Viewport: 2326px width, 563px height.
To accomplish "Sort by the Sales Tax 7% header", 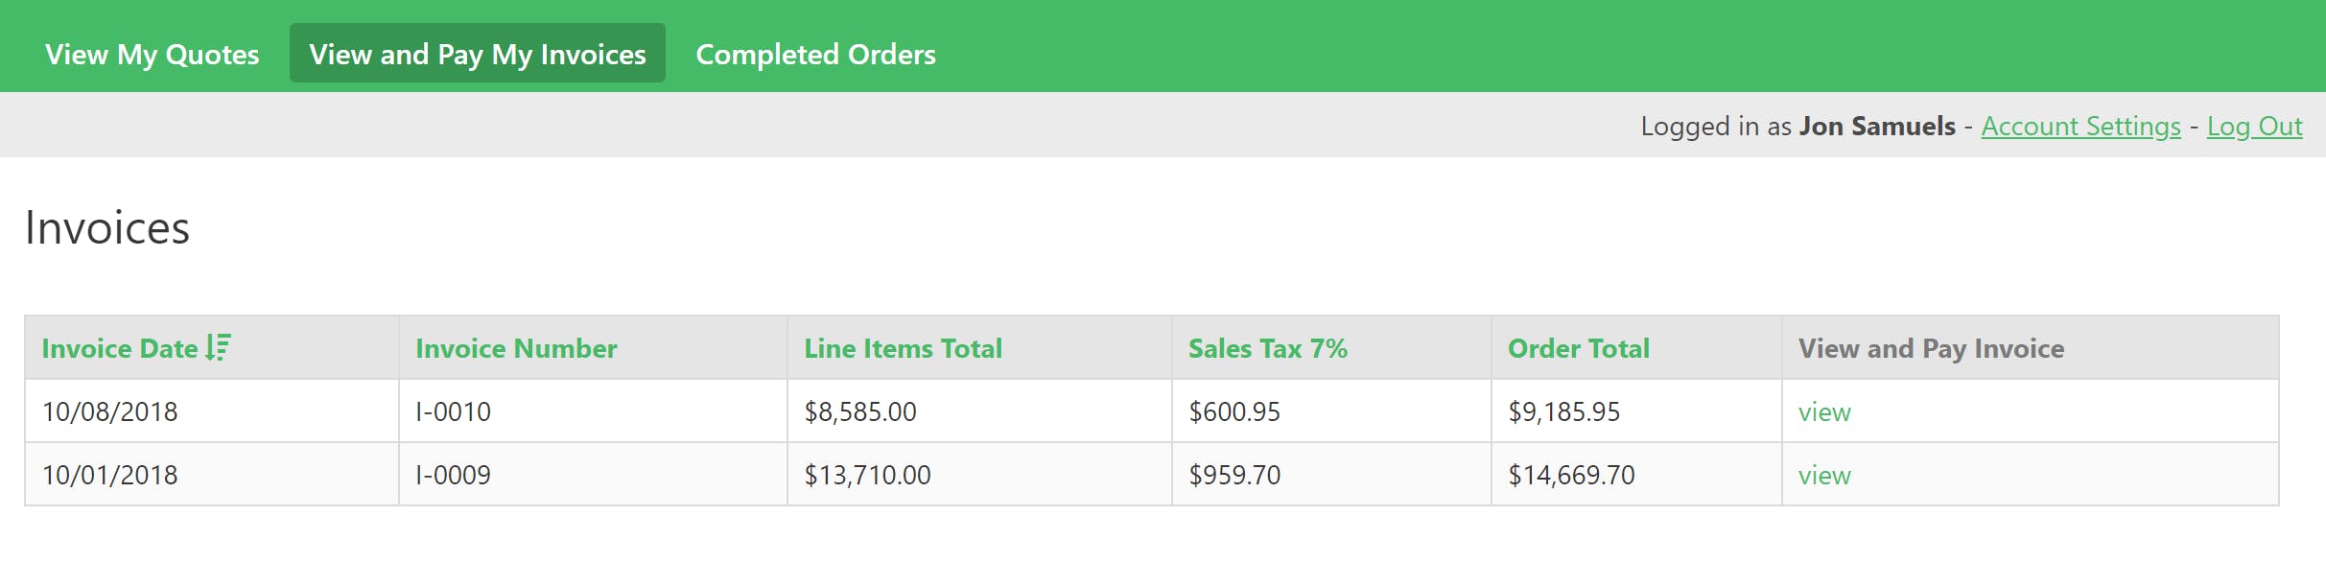I will point(1267,348).
